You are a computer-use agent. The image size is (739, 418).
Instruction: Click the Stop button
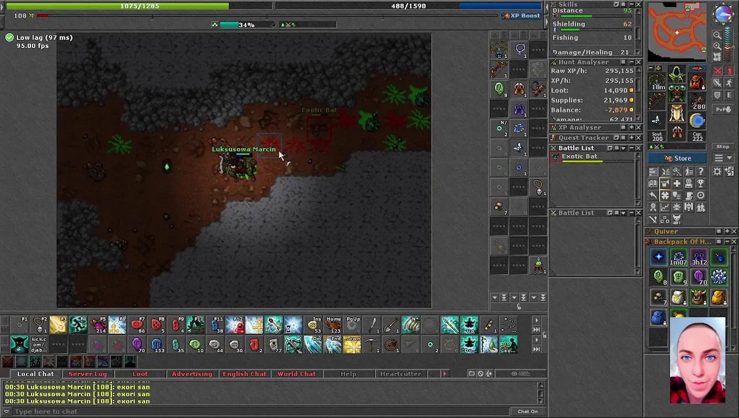[x=723, y=146]
